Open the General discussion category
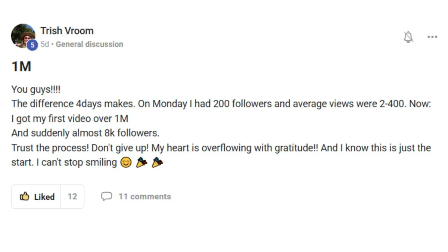This screenshot has width=448, height=252. point(89,44)
